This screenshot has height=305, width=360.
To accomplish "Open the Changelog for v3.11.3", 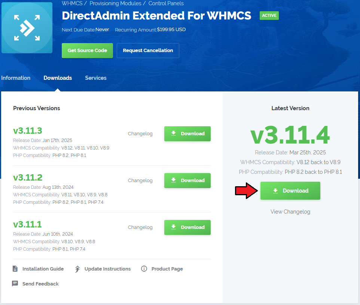I will [140, 134].
